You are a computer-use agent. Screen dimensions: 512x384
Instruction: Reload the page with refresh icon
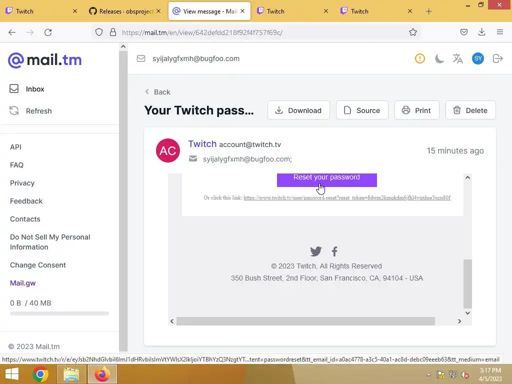[48, 32]
